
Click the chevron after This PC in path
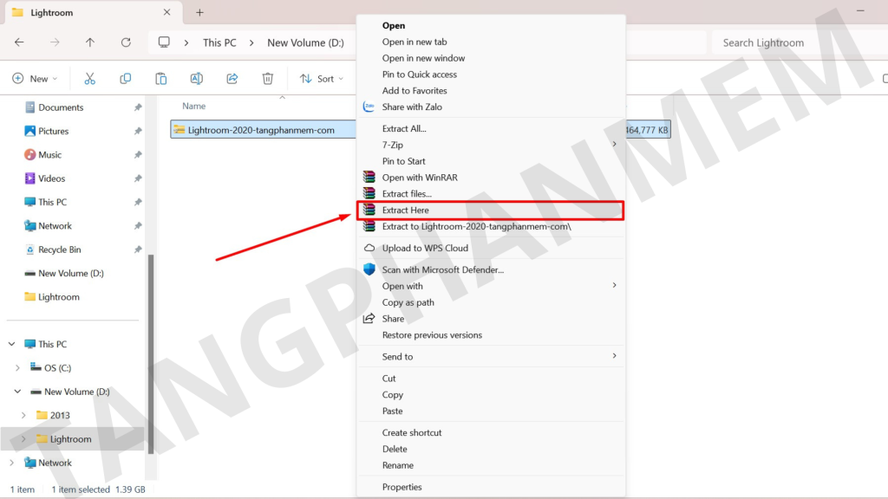251,42
